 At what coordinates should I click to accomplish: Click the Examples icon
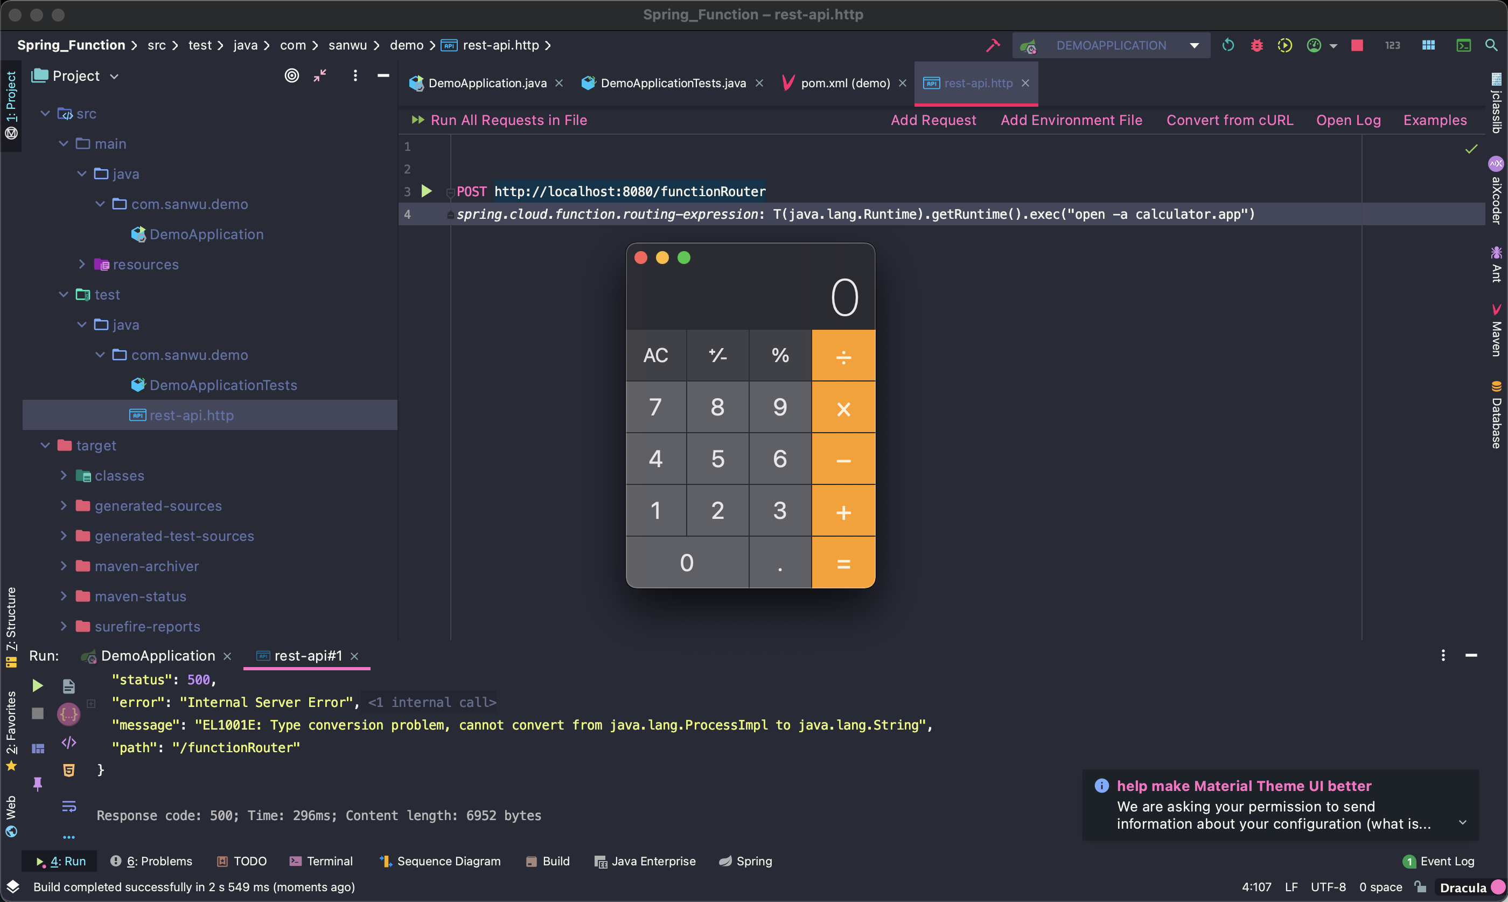1436,119
